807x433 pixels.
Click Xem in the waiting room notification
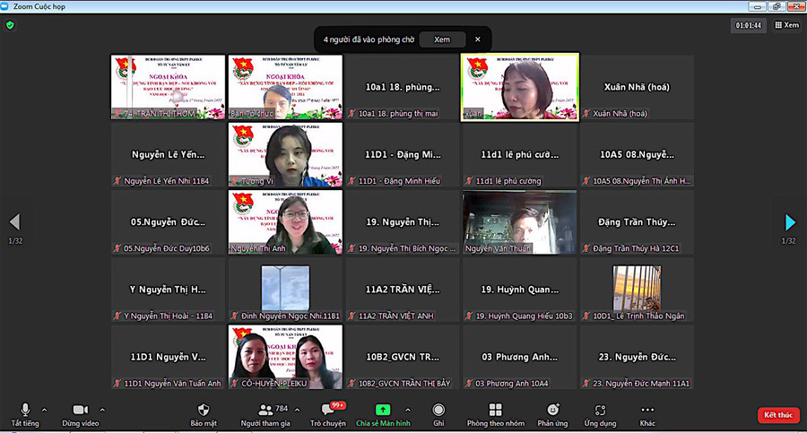pyautogui.click(x=442, y=39)
